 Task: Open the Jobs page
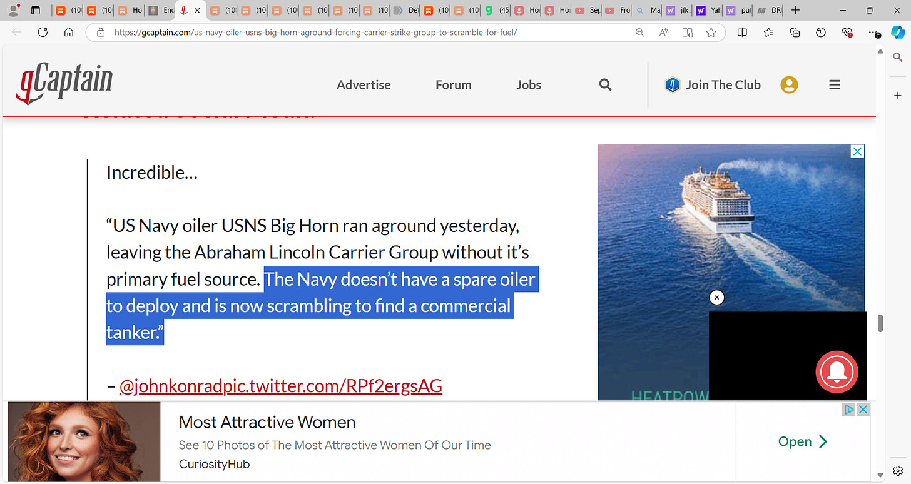pos(529,85)
